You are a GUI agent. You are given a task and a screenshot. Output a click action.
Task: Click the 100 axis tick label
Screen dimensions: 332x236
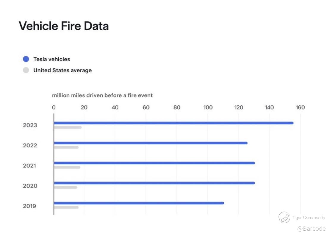208,107
